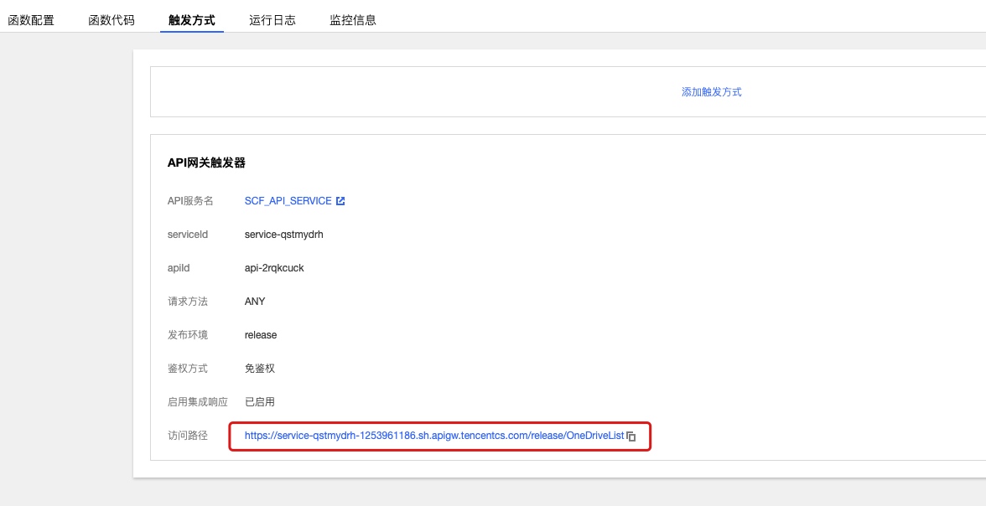The image size is (986, 506).
Task: Click the 免鉴权 authentication value
Action: 260,369
